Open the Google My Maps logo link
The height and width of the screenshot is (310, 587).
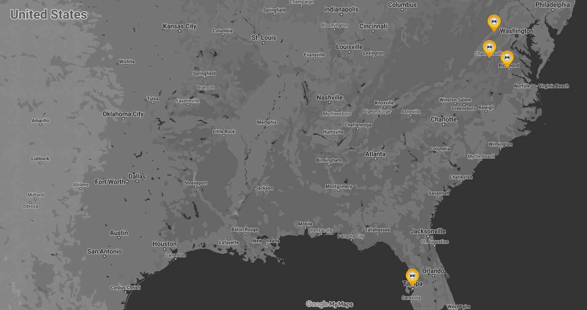[x=329, y=304]
